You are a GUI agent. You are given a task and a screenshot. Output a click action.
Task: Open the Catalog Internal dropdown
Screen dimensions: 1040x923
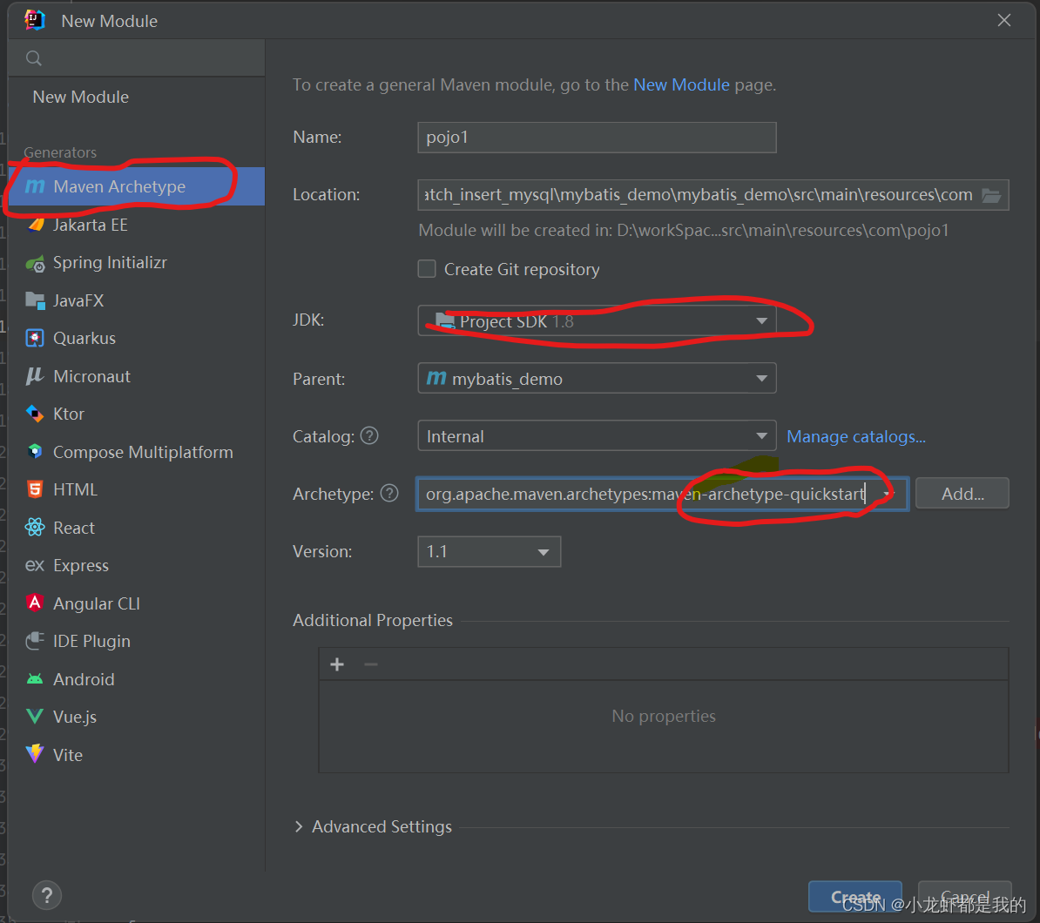tap(597, 435)
